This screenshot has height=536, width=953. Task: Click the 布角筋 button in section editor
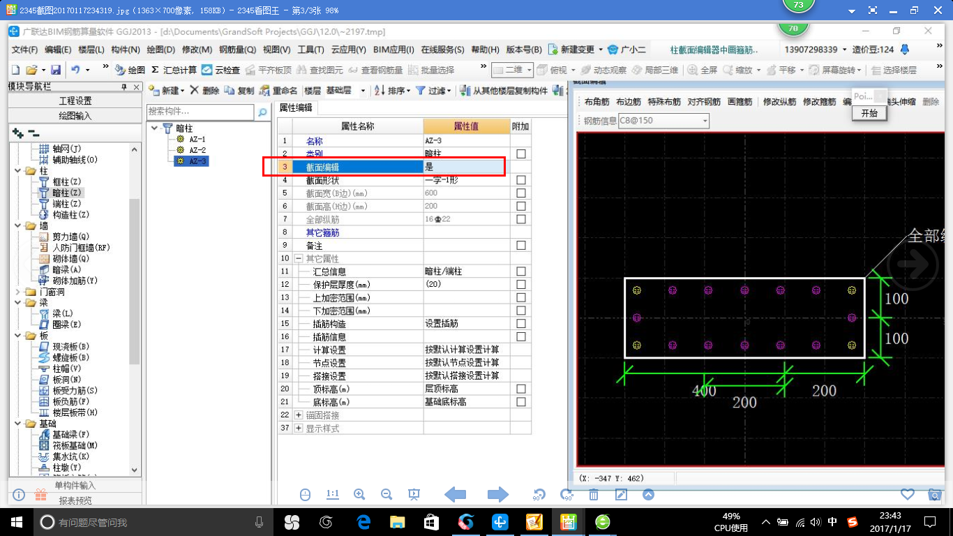pyautogui.click(x=596, y=102)
